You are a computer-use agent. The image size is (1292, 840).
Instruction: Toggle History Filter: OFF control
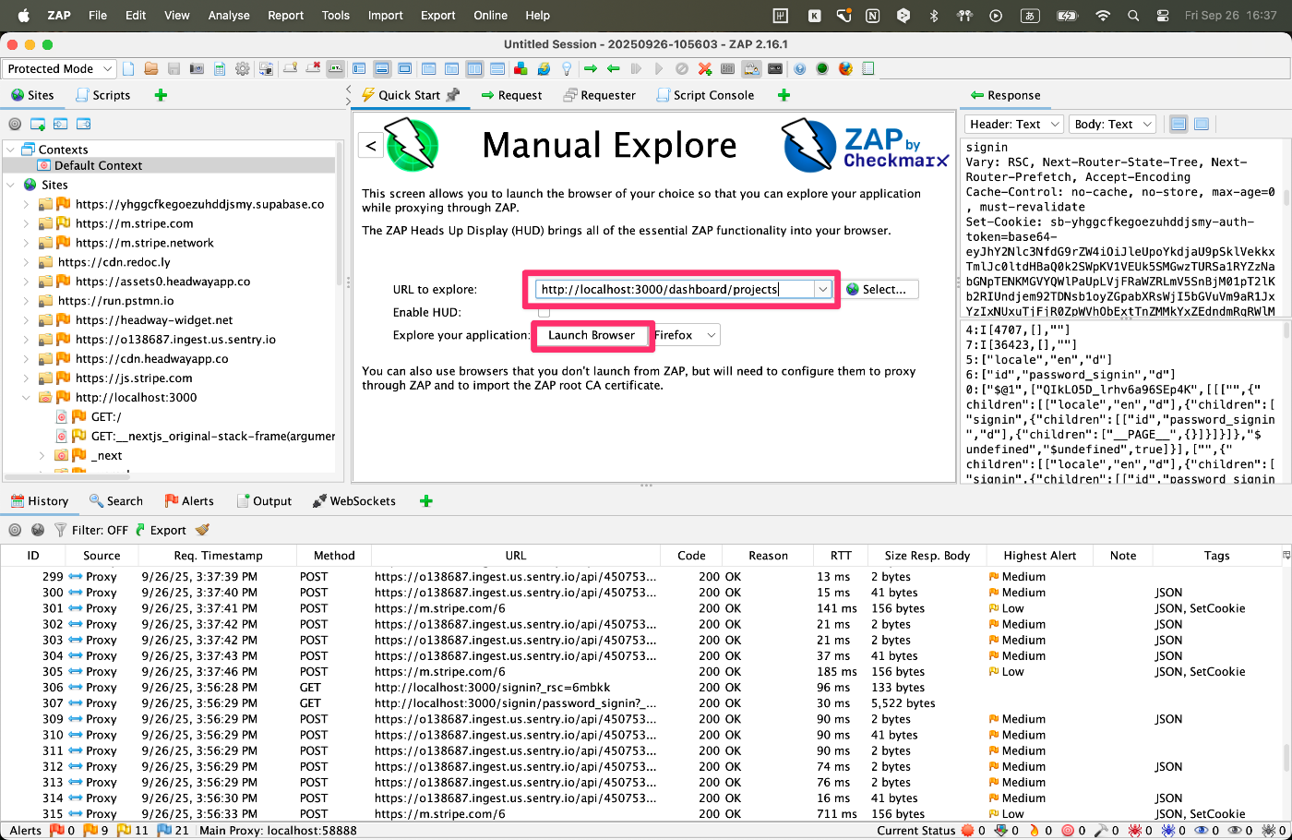(x=90, y=530)
